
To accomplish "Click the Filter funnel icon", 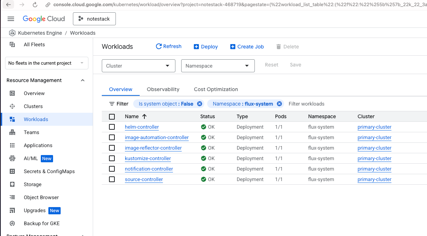I will pos(112,104).
